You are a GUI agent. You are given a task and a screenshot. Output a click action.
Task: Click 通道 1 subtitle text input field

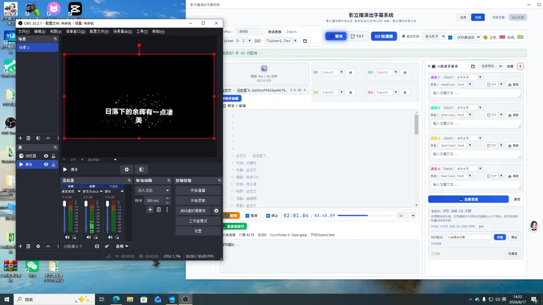coord(476,93)
